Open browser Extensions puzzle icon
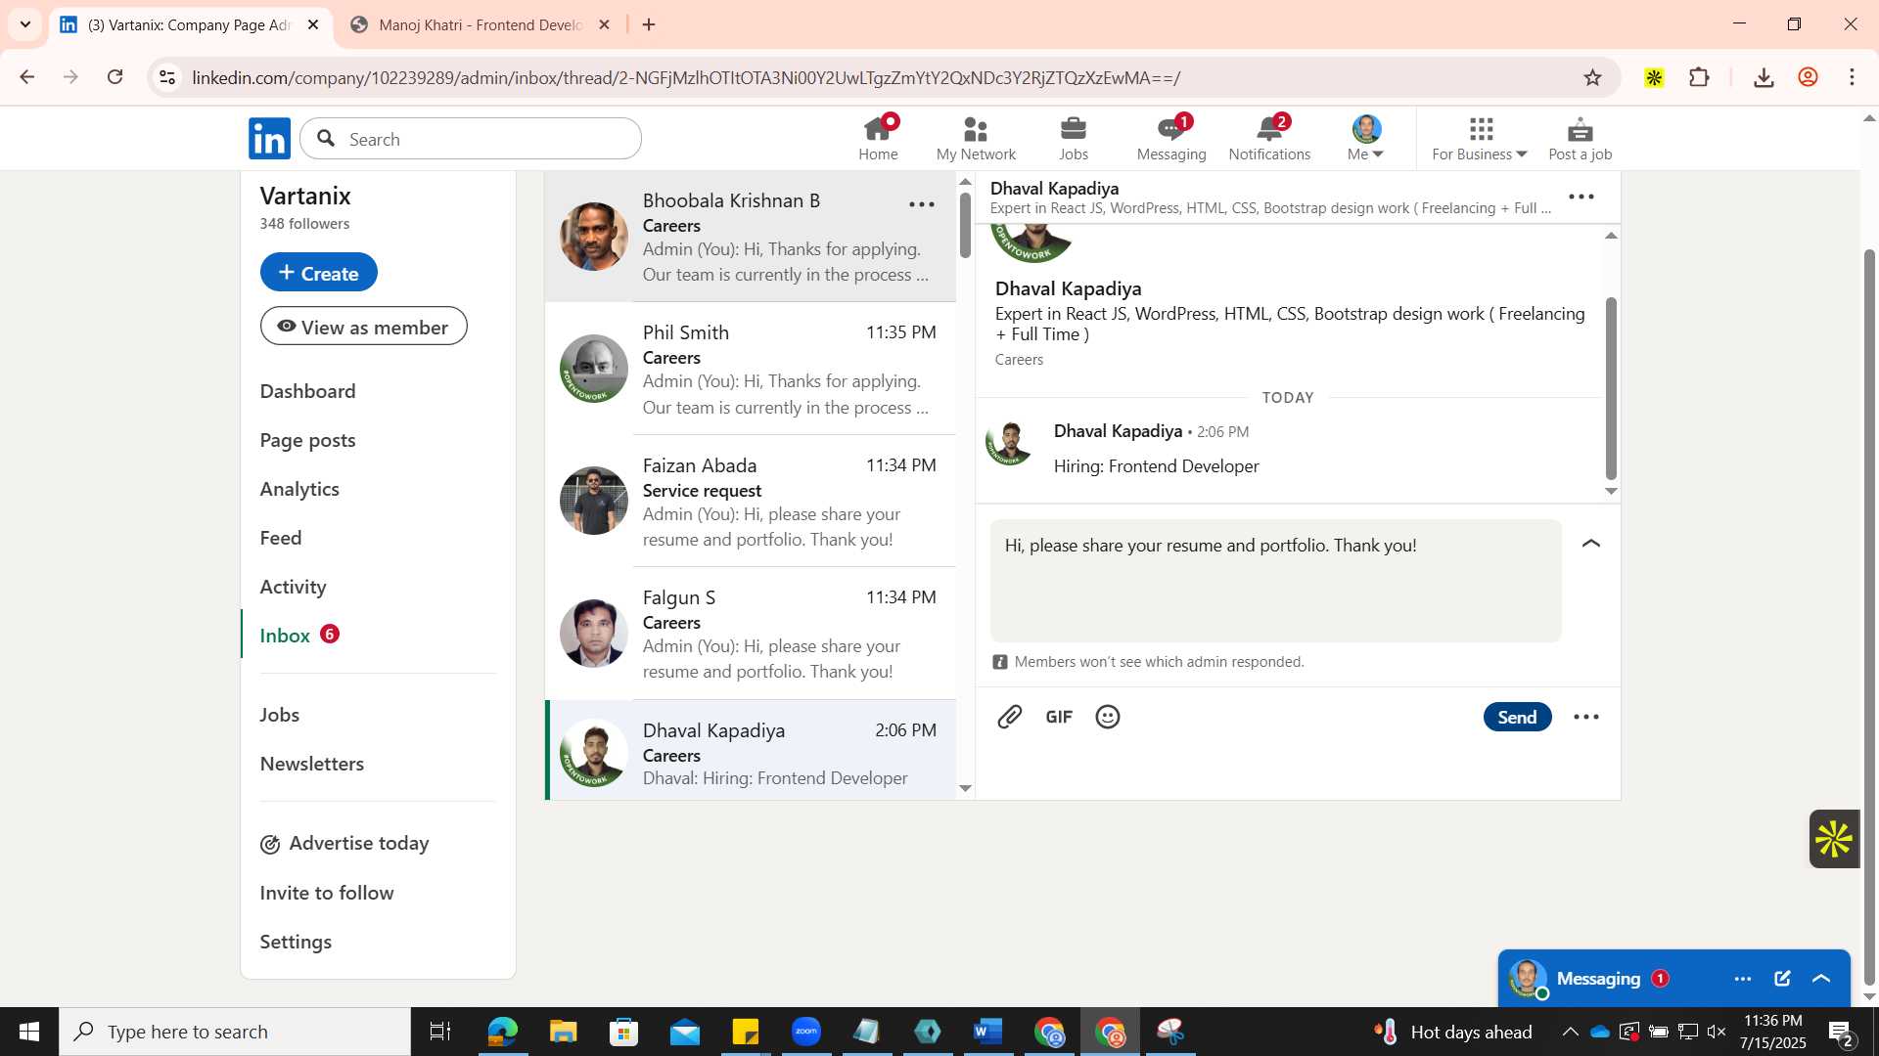The image size is (1879, 1056). point(1700,77)
